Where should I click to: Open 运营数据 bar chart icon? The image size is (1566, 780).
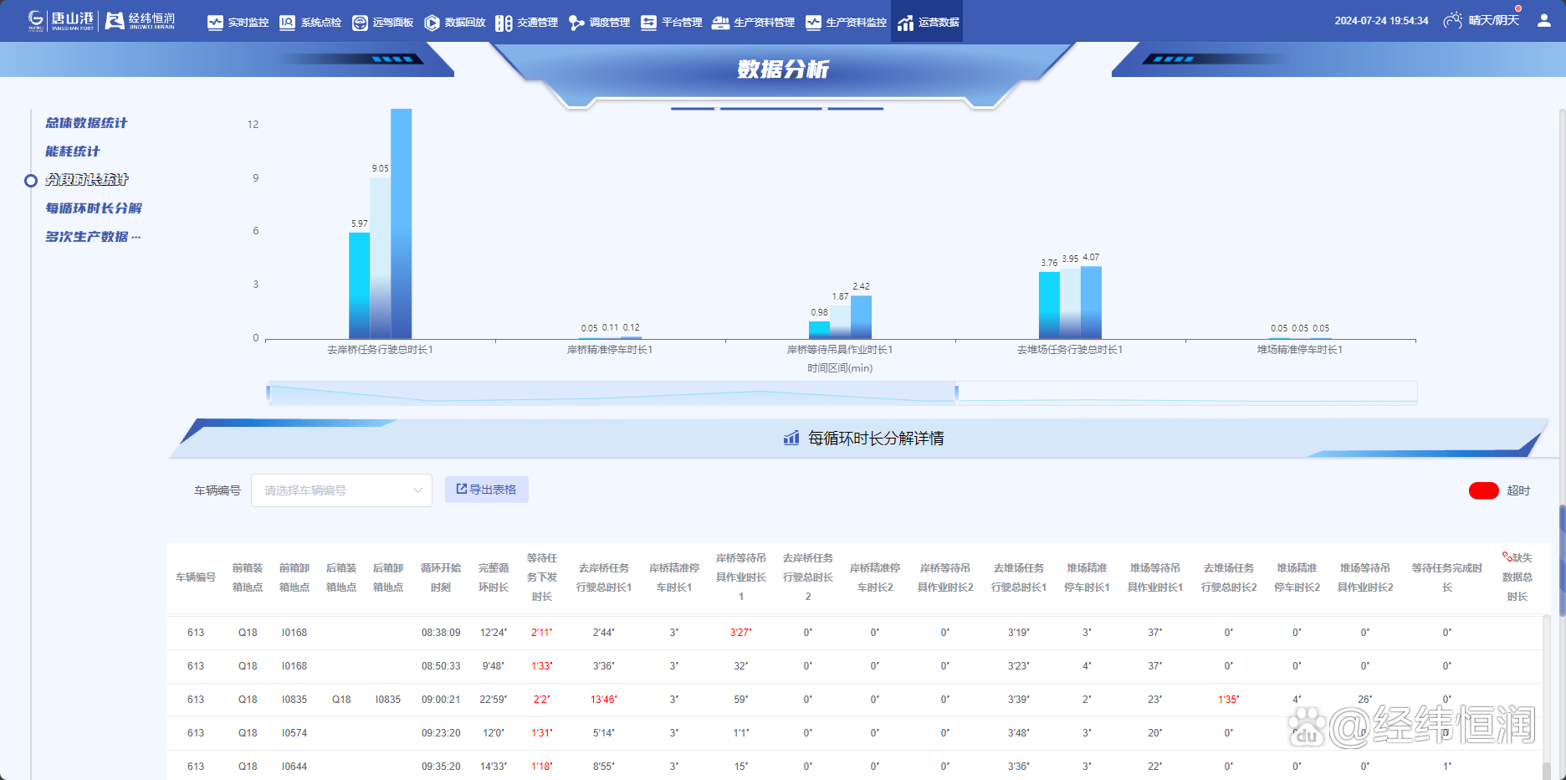coord(905,23)
